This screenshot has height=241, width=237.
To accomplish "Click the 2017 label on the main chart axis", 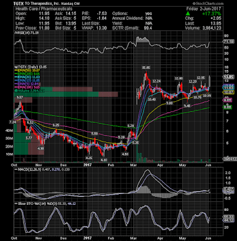I will coord(87,165).
